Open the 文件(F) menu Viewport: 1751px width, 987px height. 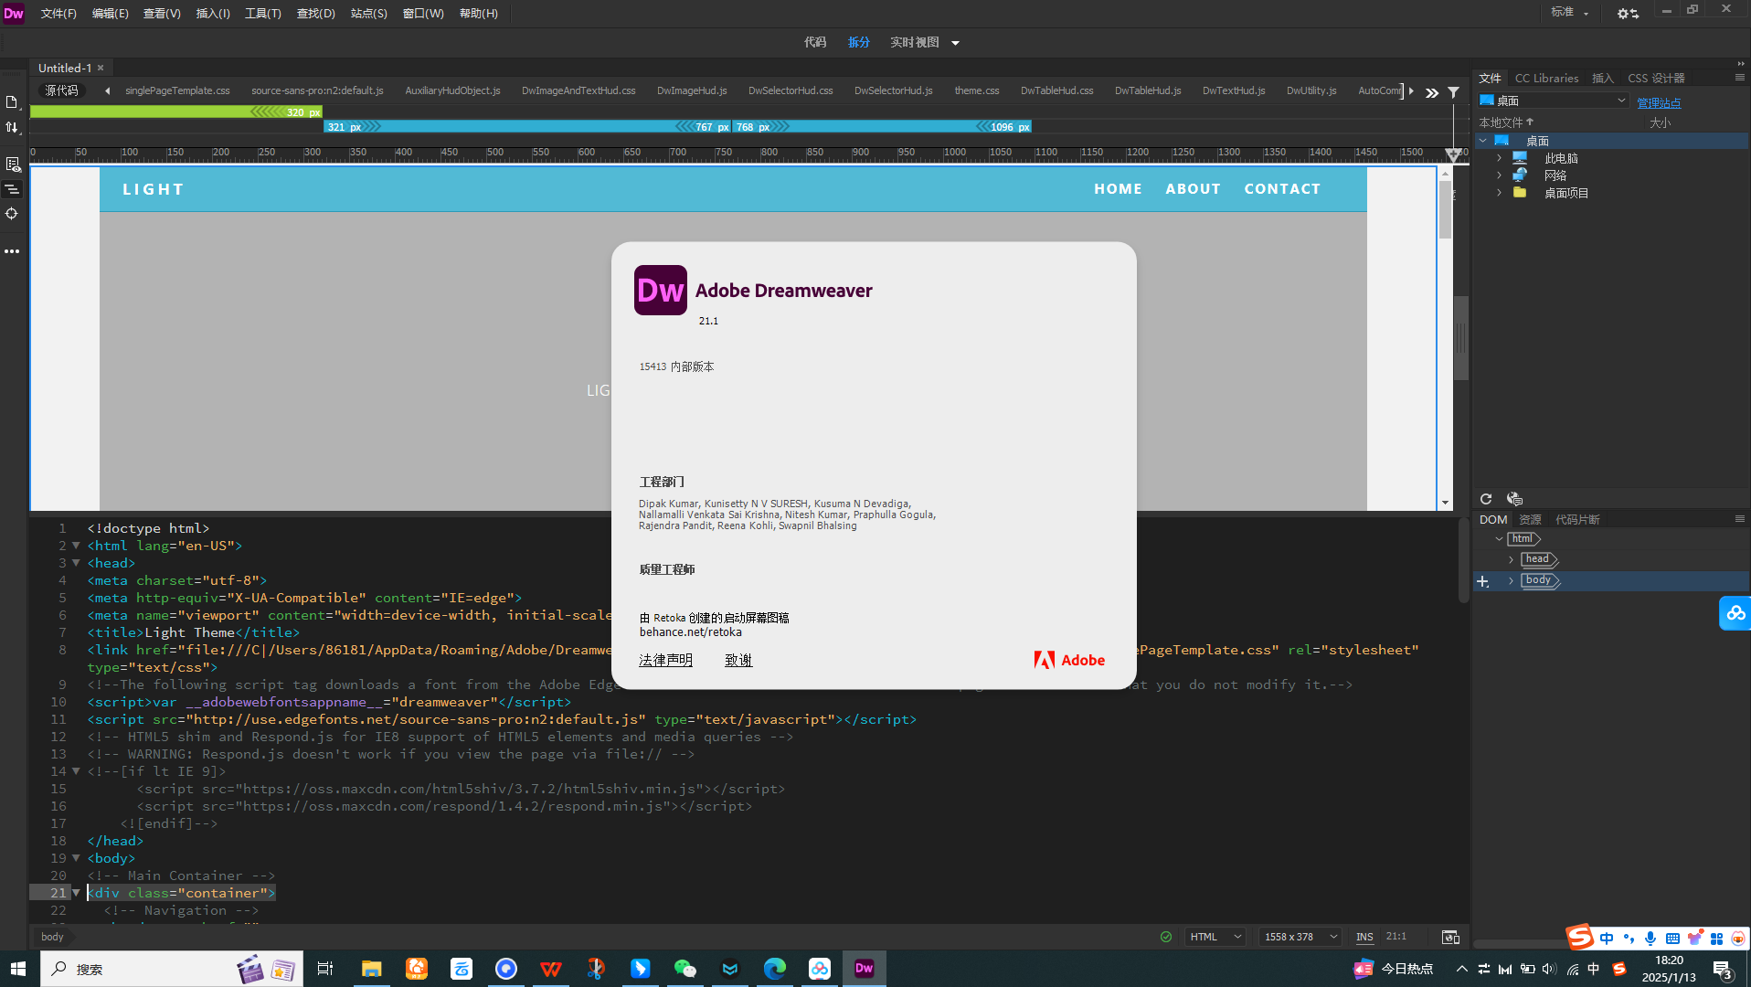coord(58,14)
